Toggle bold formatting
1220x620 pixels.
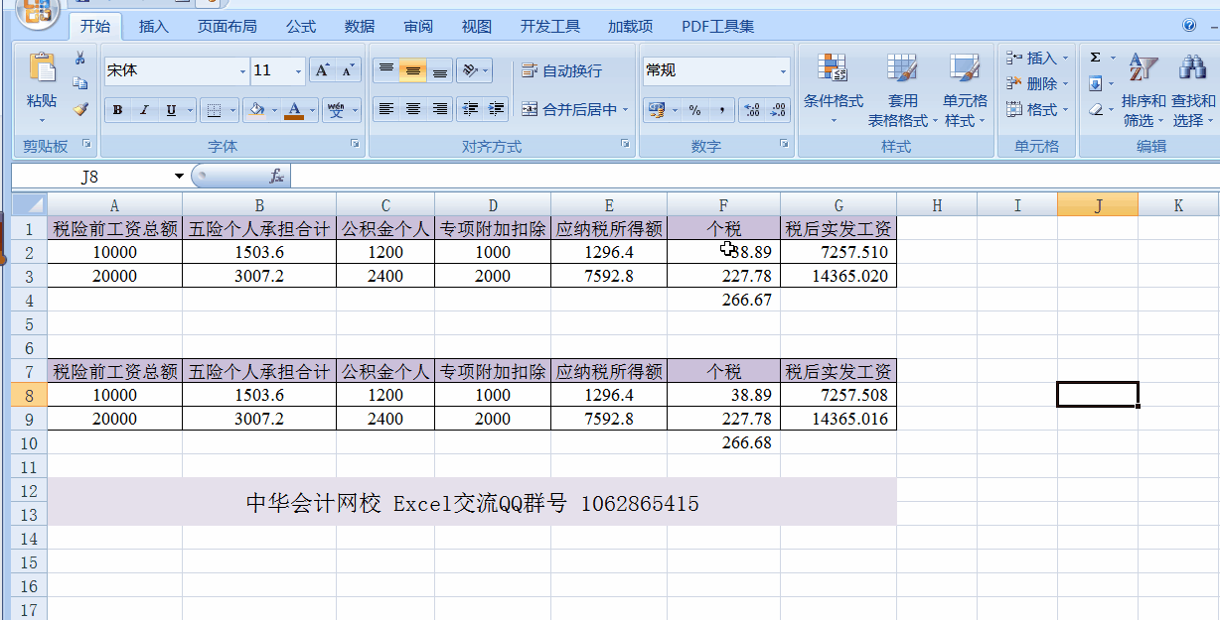(x=117, y=110)
